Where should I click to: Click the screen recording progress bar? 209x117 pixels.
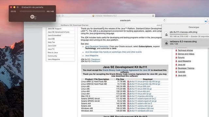pyautogui.click(x=32, y=11)
